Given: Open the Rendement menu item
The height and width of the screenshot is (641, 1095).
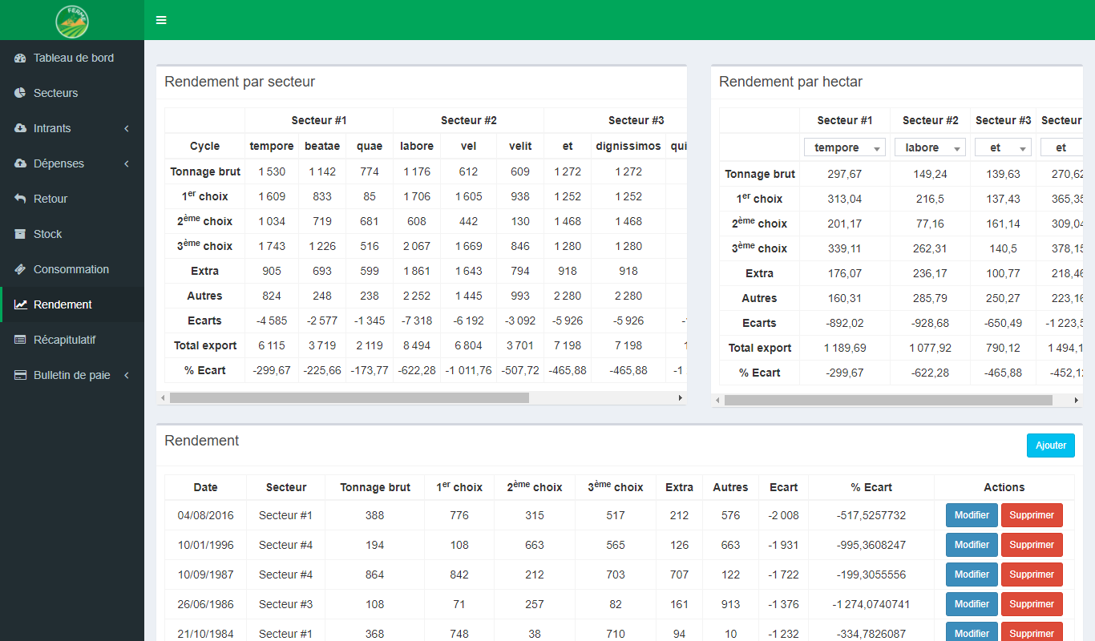Looking at the screenshot, I should tap(63, 304).
